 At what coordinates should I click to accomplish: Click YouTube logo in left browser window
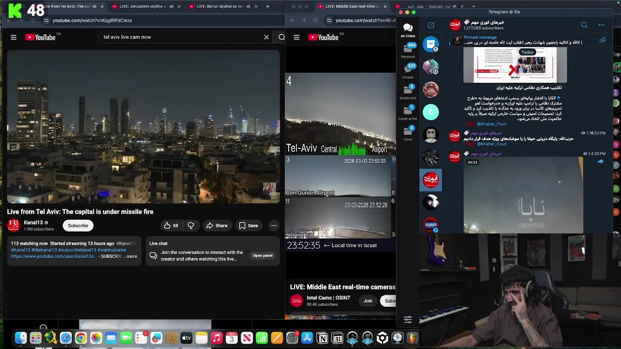(x=40, y=37)
